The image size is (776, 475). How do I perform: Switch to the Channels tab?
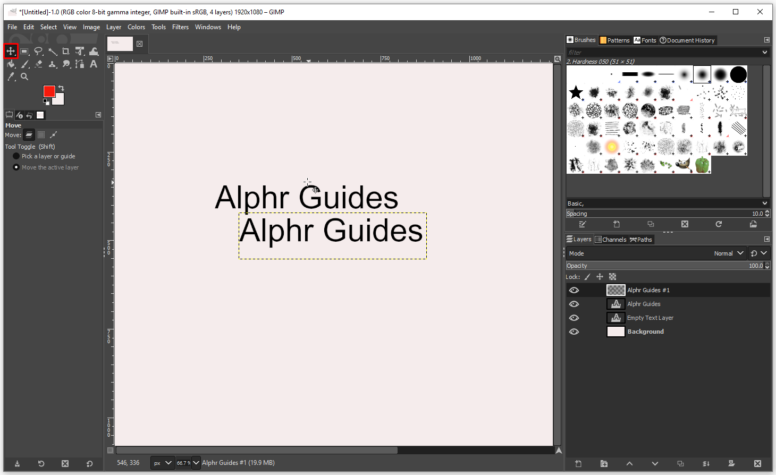(x=611, y=240)
